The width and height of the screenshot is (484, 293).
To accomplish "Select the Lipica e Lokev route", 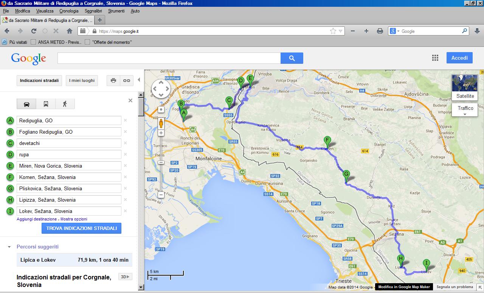I will 74,260.
